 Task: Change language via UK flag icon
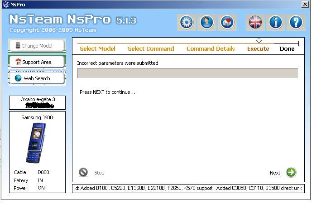255,22
